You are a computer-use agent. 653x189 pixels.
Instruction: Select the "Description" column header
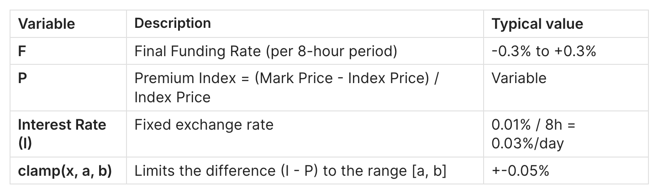tap(173, 23)
